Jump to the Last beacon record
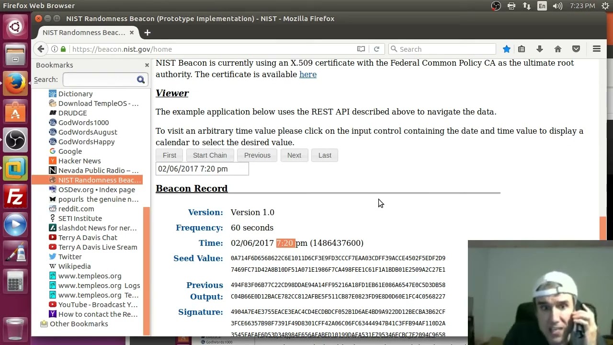 click(325, 155)
